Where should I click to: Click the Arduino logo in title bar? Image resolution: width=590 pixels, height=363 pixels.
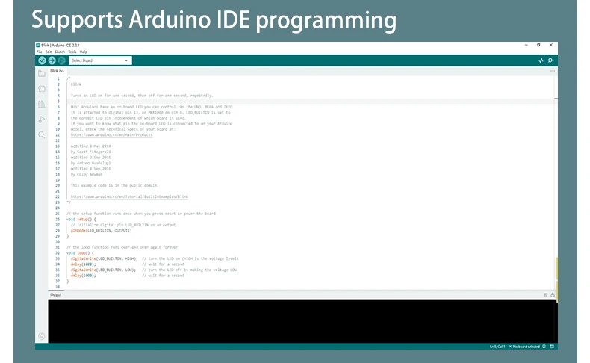pos(38,45)
